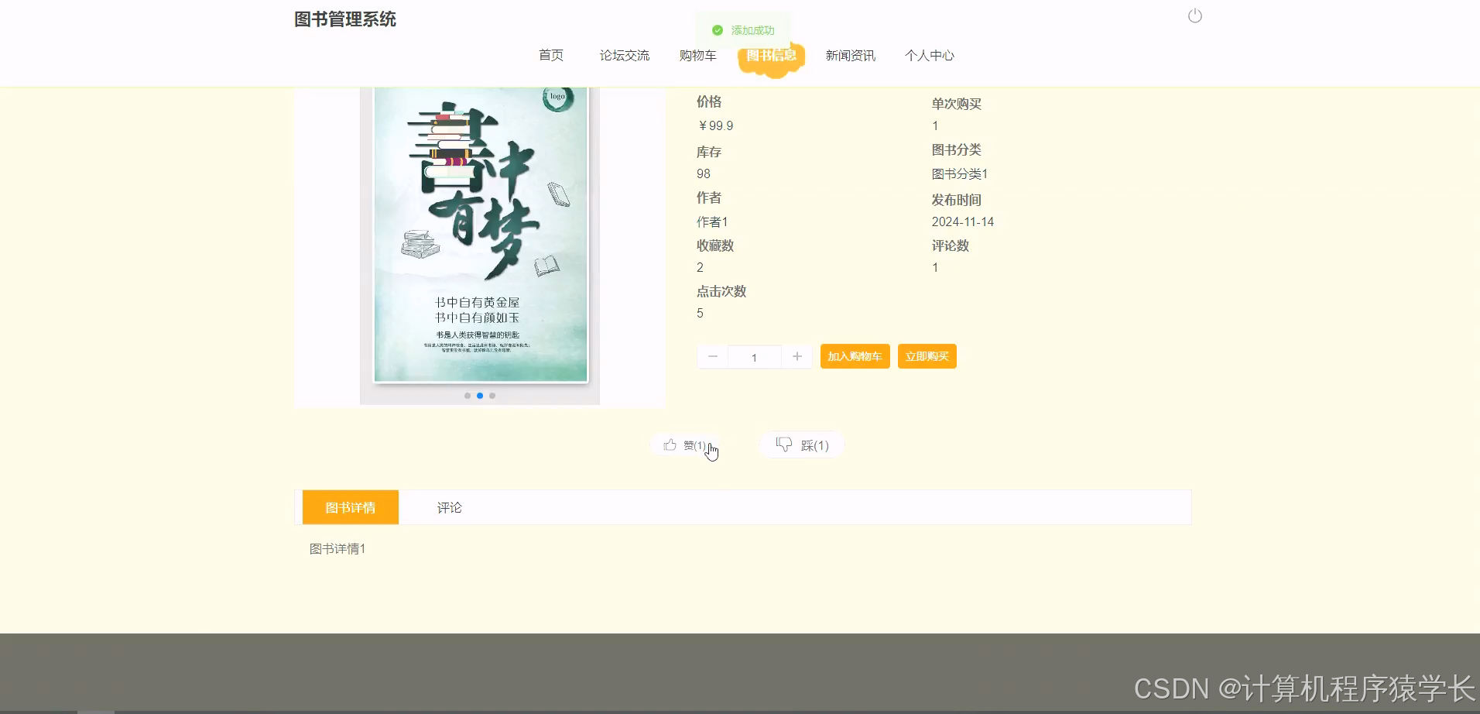Select the active blue carousel dot
1480x714 pixels.
pos(480,396)
